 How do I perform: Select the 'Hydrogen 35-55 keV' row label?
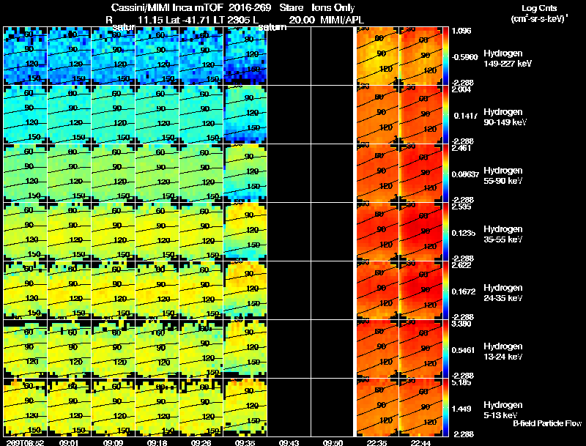(503, 234)
